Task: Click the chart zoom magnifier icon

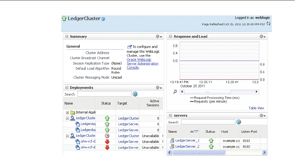Action: point(175,92)
